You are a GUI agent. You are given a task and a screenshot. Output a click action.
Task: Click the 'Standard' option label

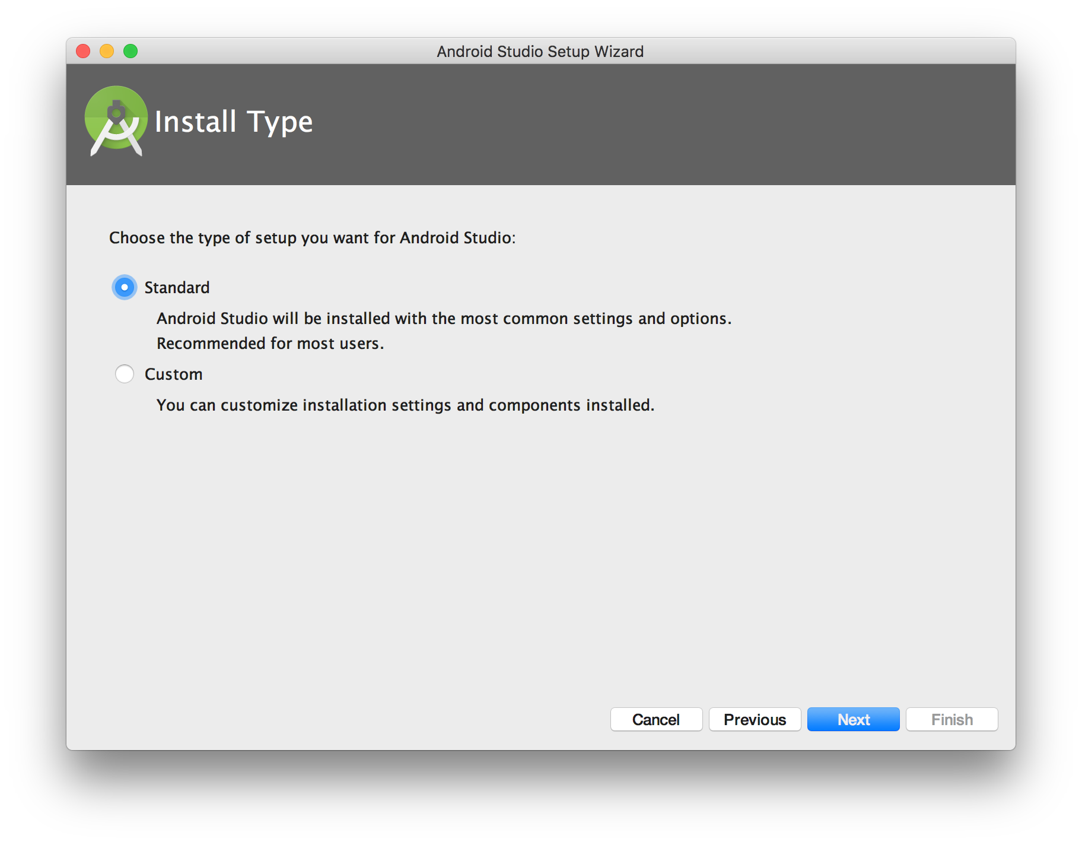(x=177, y=288)
